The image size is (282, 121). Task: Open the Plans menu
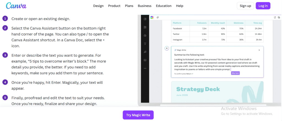click(129, 6)
